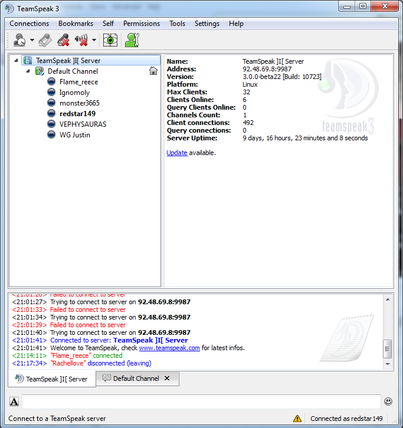
Task: Select user WG Justin in the channel
Action: [74, 135]
